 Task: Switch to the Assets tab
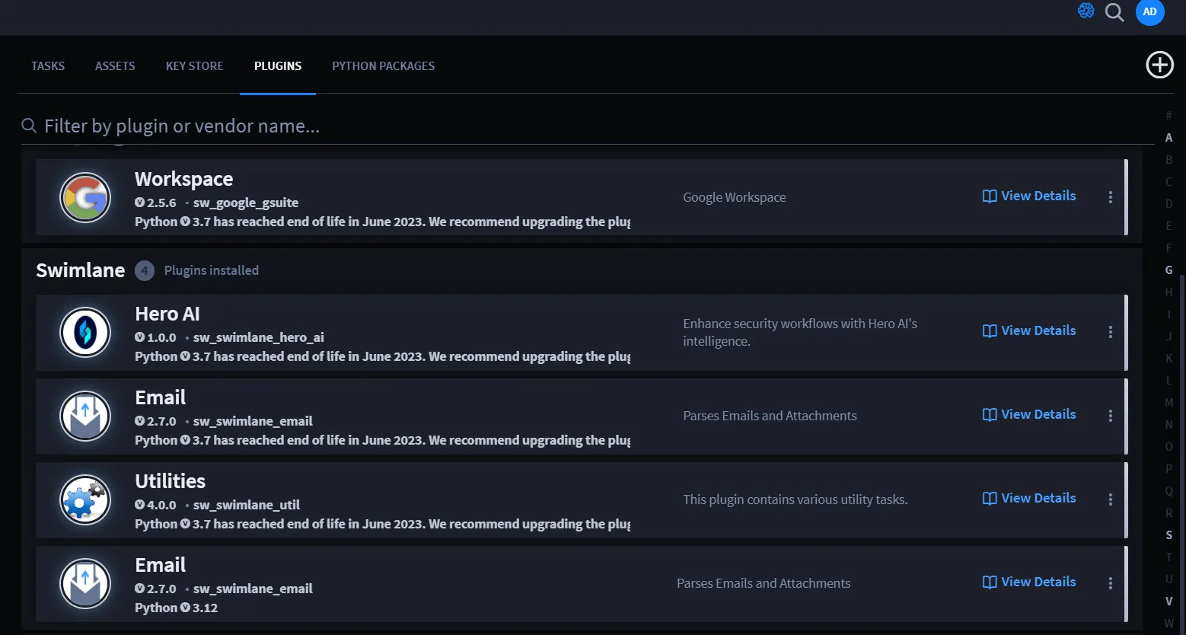pyautogui.click(x=115, y=66)
